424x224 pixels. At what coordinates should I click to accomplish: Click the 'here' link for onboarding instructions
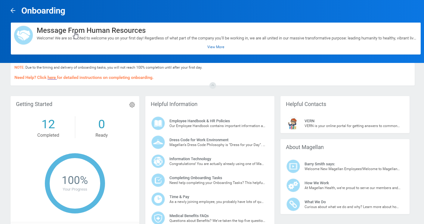52,77
